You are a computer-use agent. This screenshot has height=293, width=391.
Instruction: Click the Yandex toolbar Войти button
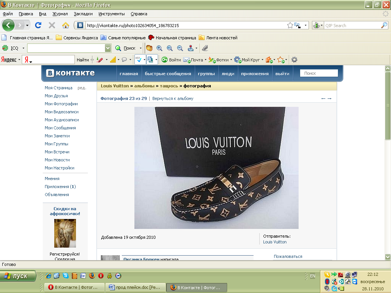[x=171, y=60]
